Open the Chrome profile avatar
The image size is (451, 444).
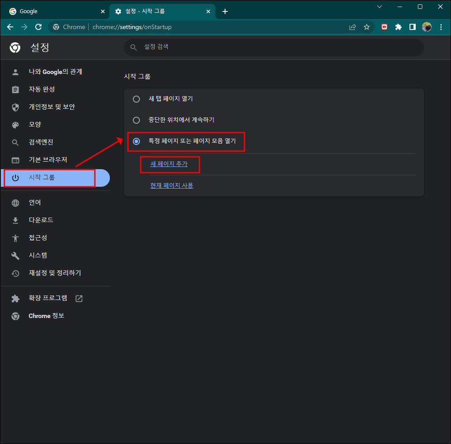[x=427, y=27]
